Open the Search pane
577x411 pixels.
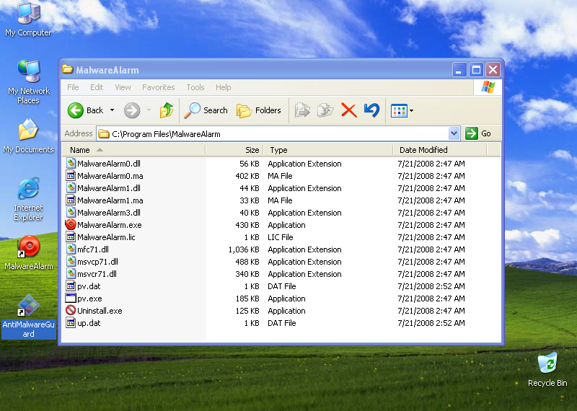(x=206, y=110)
